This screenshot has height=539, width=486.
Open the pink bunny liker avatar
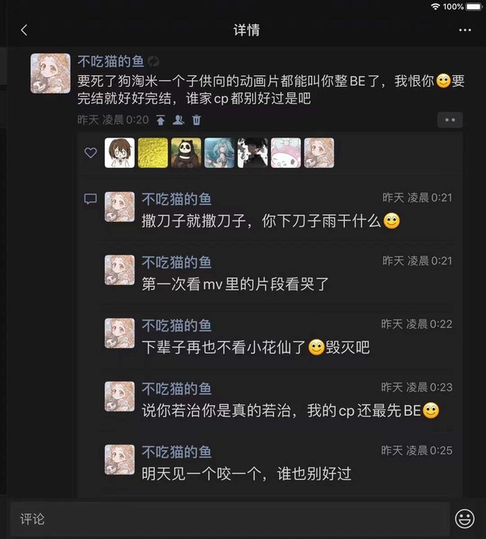pos(286,153)
